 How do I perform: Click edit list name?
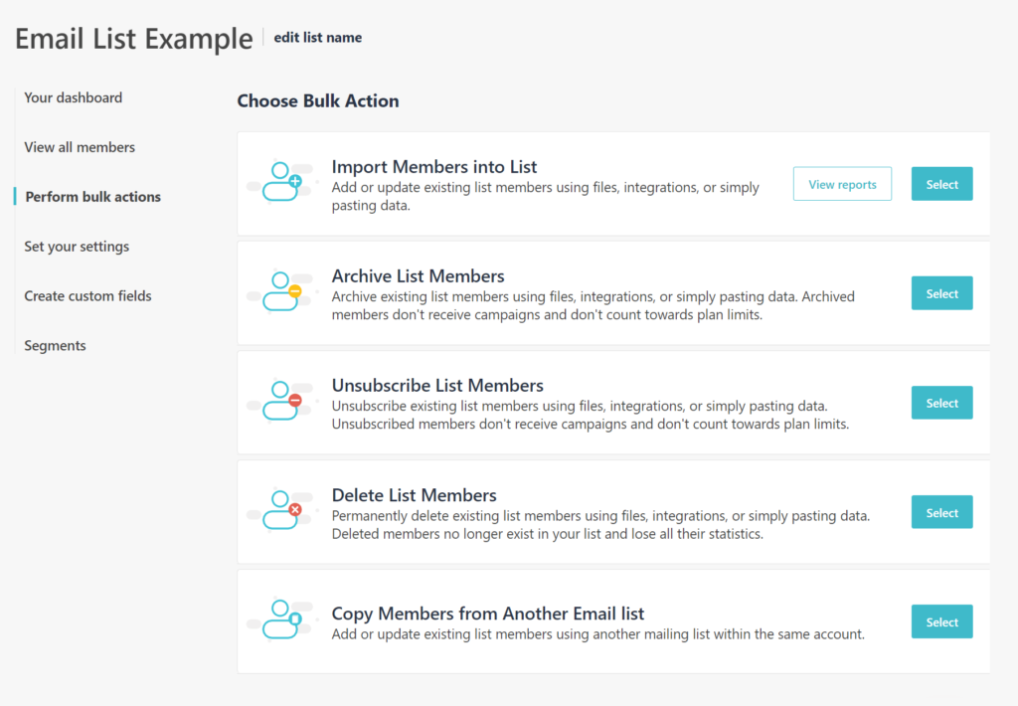(x=317, y=37)
